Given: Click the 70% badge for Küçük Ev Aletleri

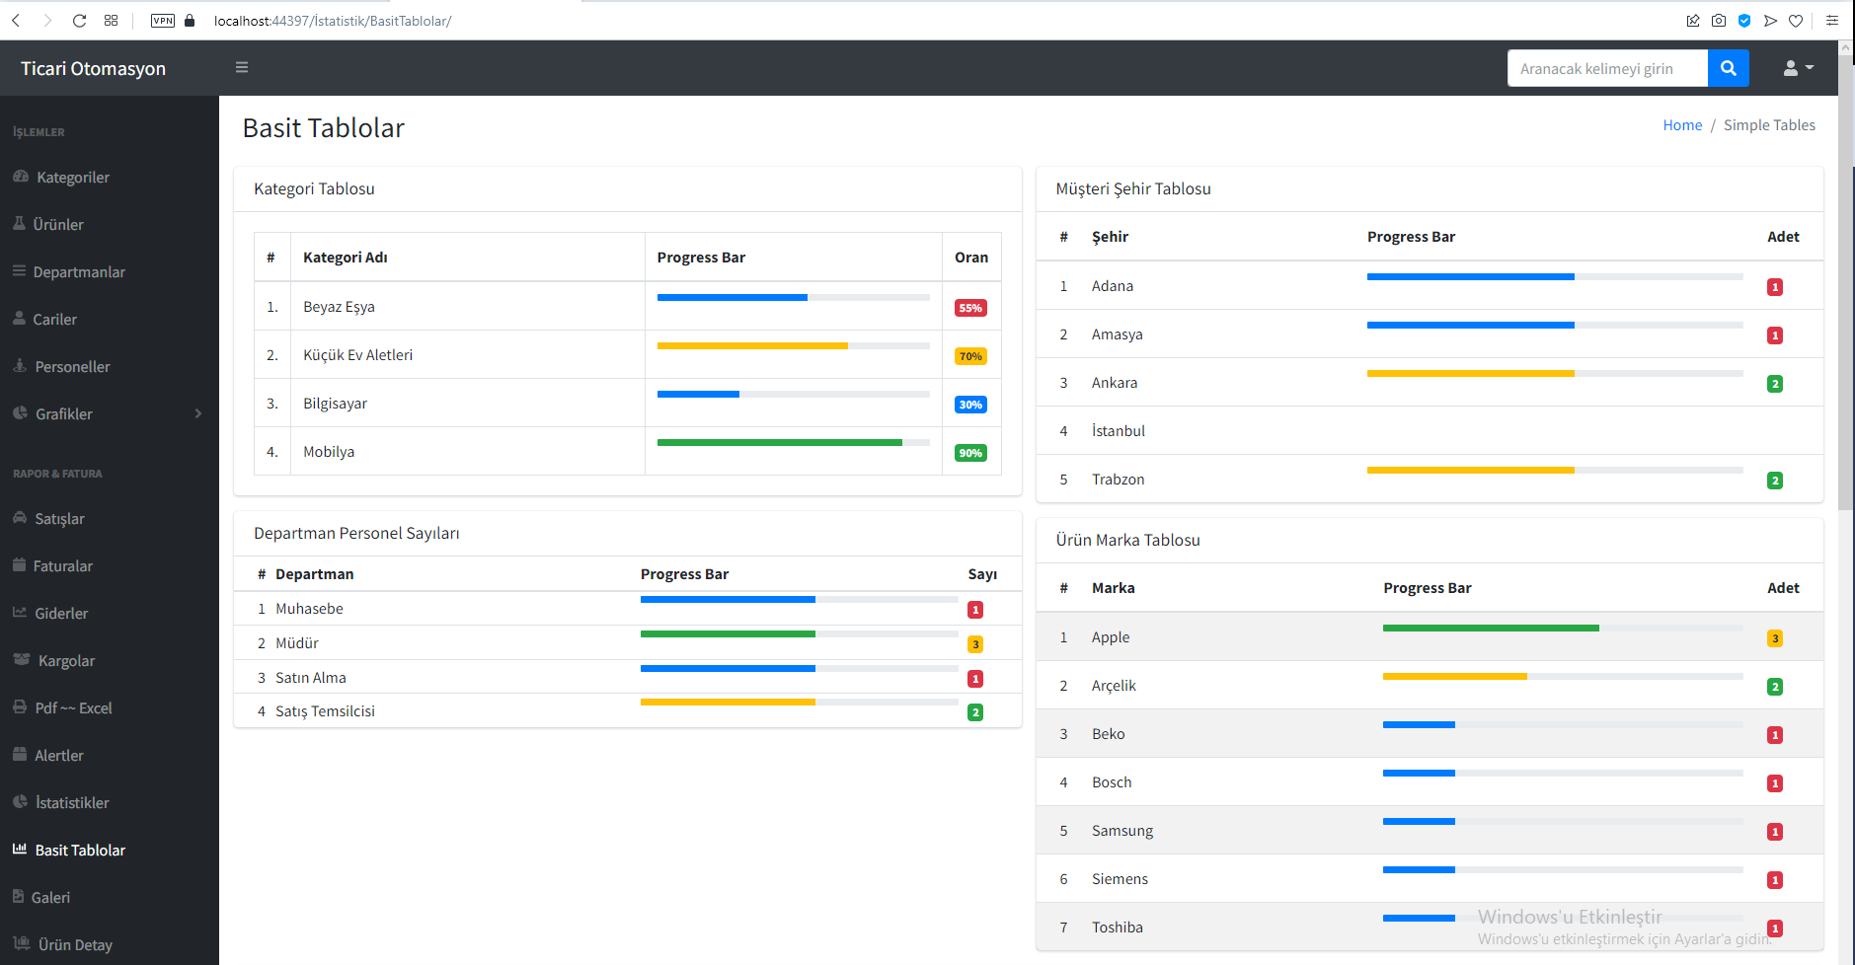Looking at the screenshot, I should point(970,356).
